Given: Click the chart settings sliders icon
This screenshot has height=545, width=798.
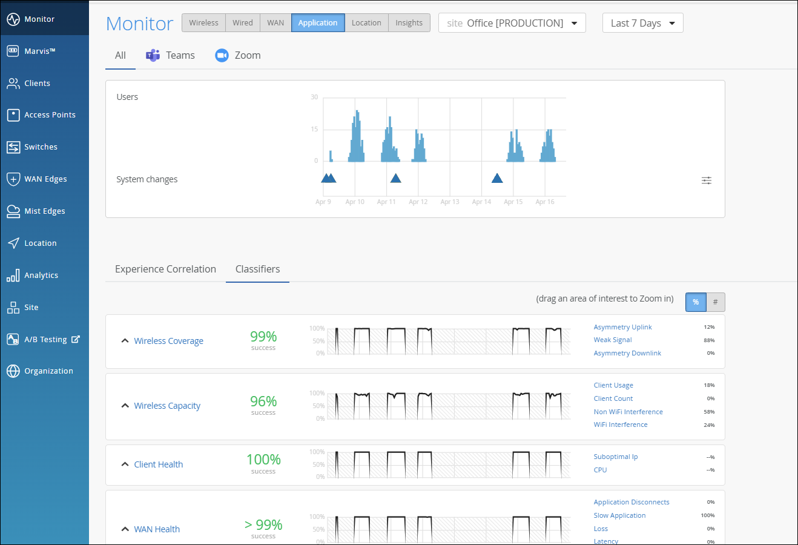Looking at the screenshot, I should (x=706, y=180).
